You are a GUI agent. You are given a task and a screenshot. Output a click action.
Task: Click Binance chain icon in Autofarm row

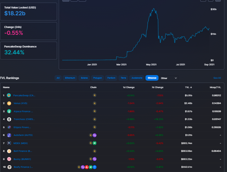click(x=91, y=135)
